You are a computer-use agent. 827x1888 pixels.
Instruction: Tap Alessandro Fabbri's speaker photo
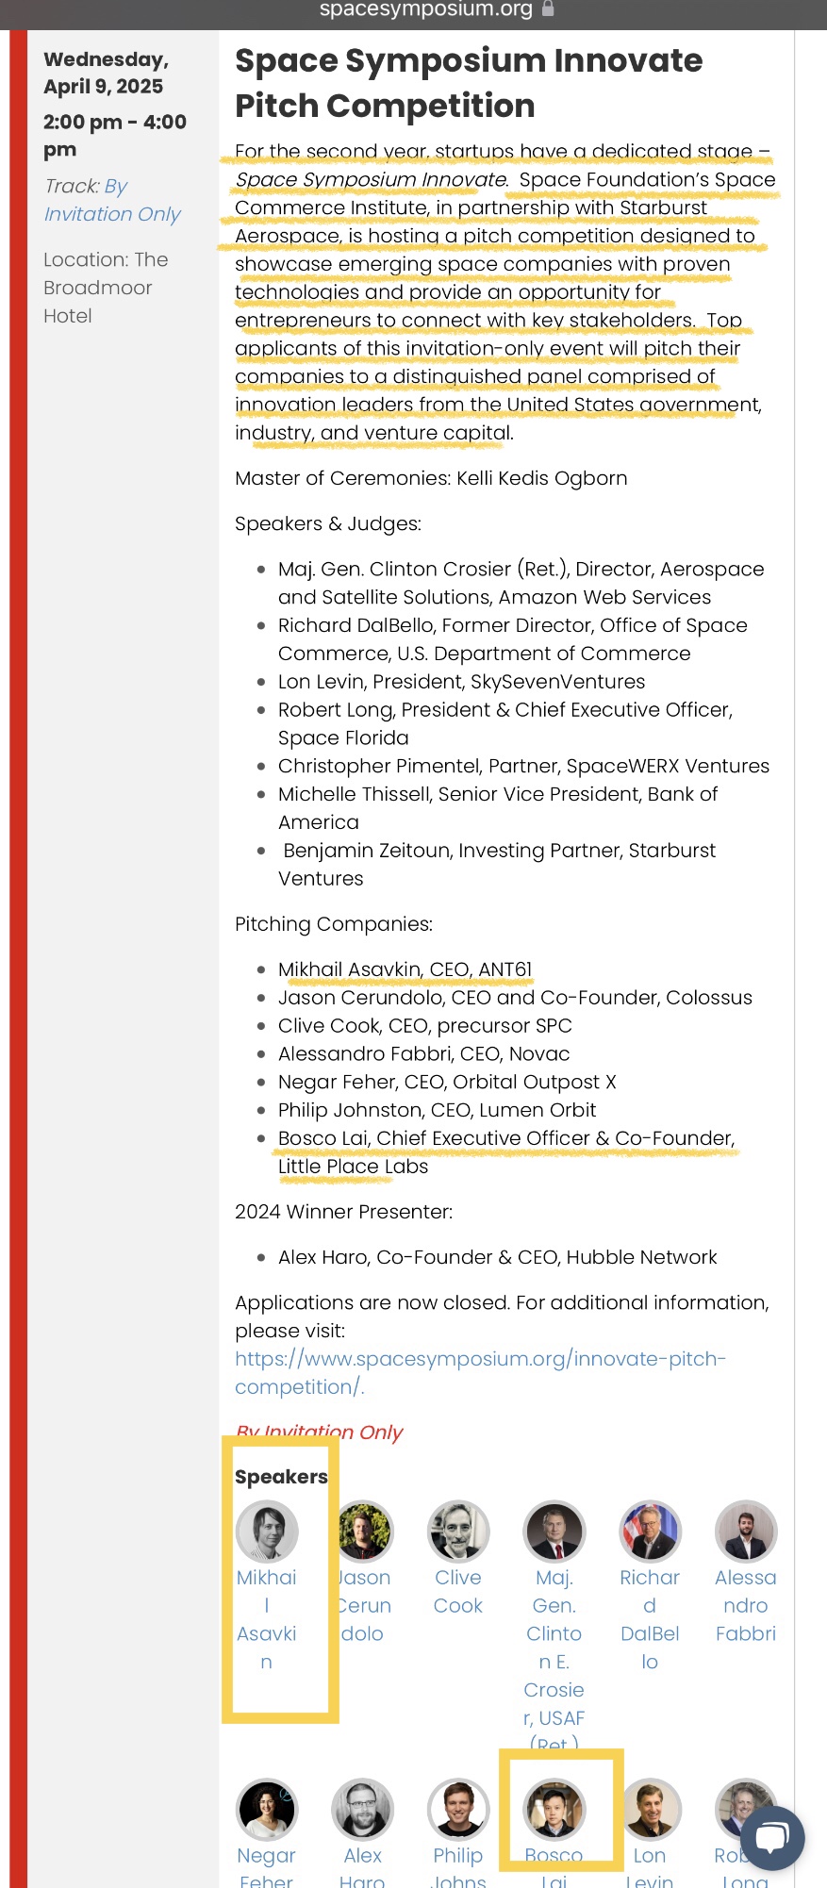(745, 1531)
